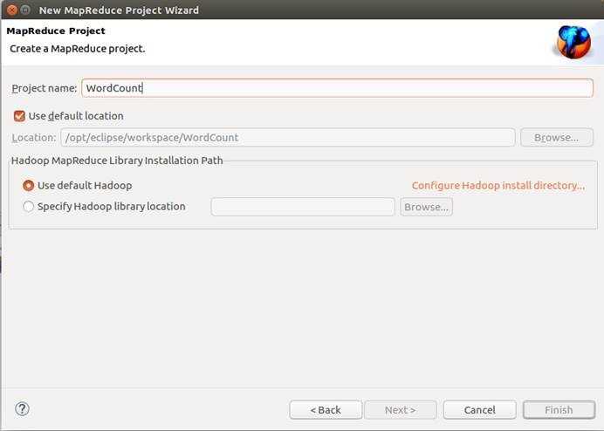
Task: Click the Location path field
Action: [x=287, y=137]
